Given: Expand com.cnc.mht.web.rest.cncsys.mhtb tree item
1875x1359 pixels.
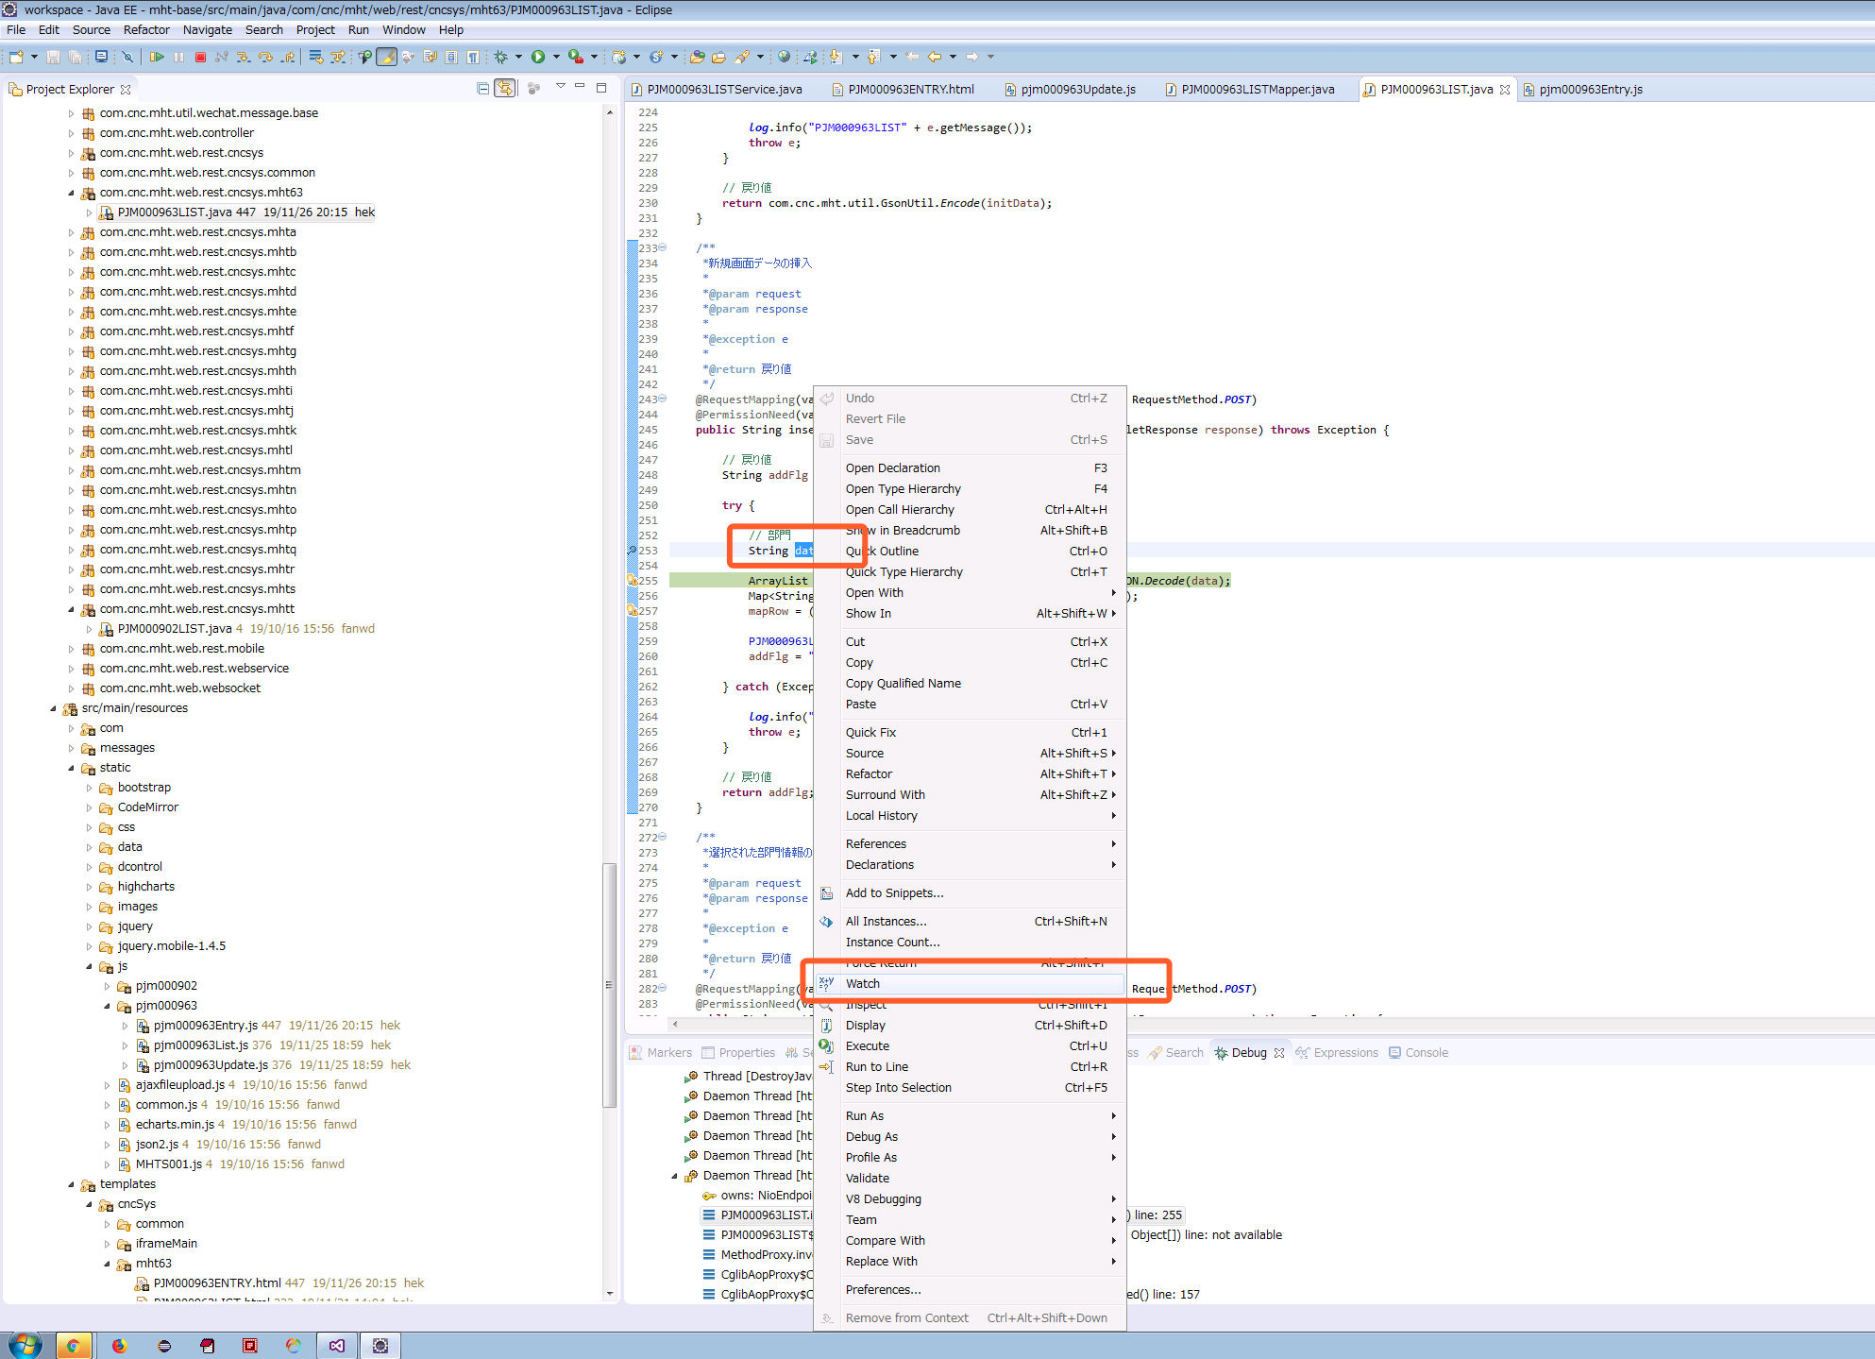Looking at the screenshot, I should click(x=72, y=250).
